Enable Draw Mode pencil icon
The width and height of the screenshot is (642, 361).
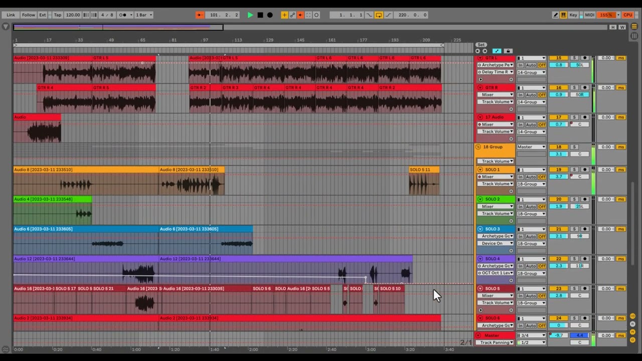tap(555, 15)
